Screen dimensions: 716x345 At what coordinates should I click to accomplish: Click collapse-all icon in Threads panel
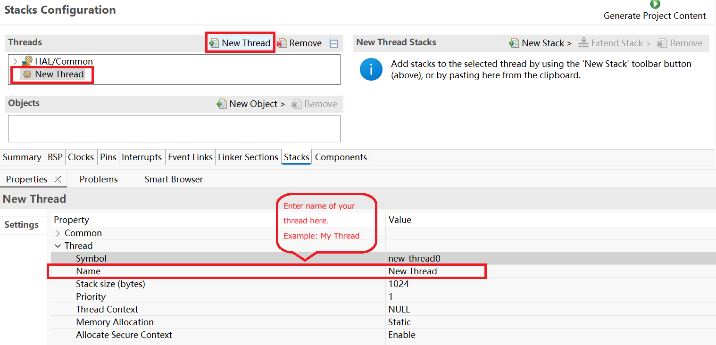(333, 43)
